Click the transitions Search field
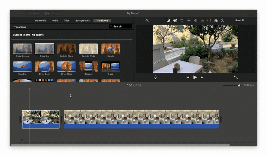Image resolution: width=267 pixels, height=156 pixels. pos(120,27)
